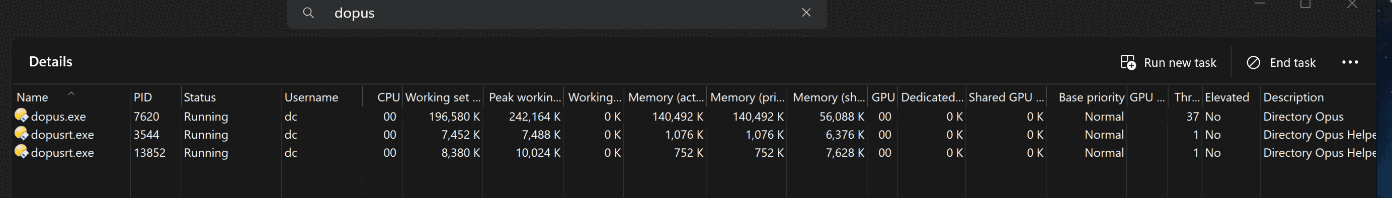Click the Working set column header
Image resolution: width=1392 pixels, height=198 pixels.
point(443,97)
